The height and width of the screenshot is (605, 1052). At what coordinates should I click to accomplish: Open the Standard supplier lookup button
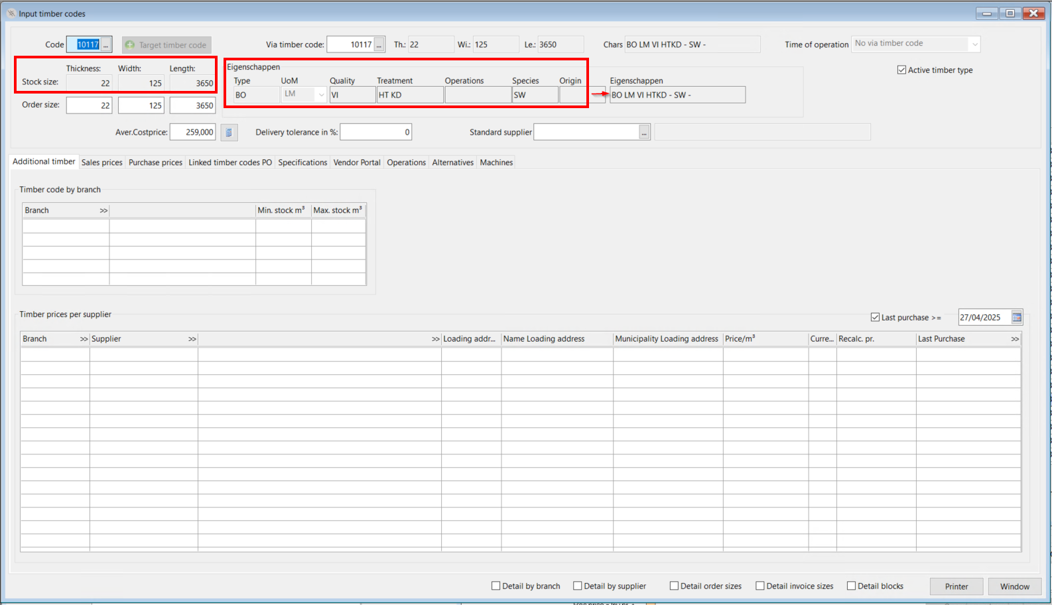coord(644,133)
